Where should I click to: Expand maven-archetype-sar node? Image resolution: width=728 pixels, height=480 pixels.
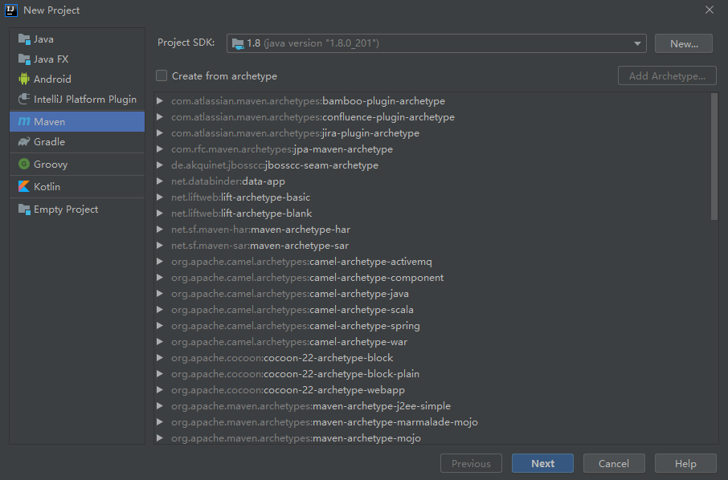click(x=160, y=245)
